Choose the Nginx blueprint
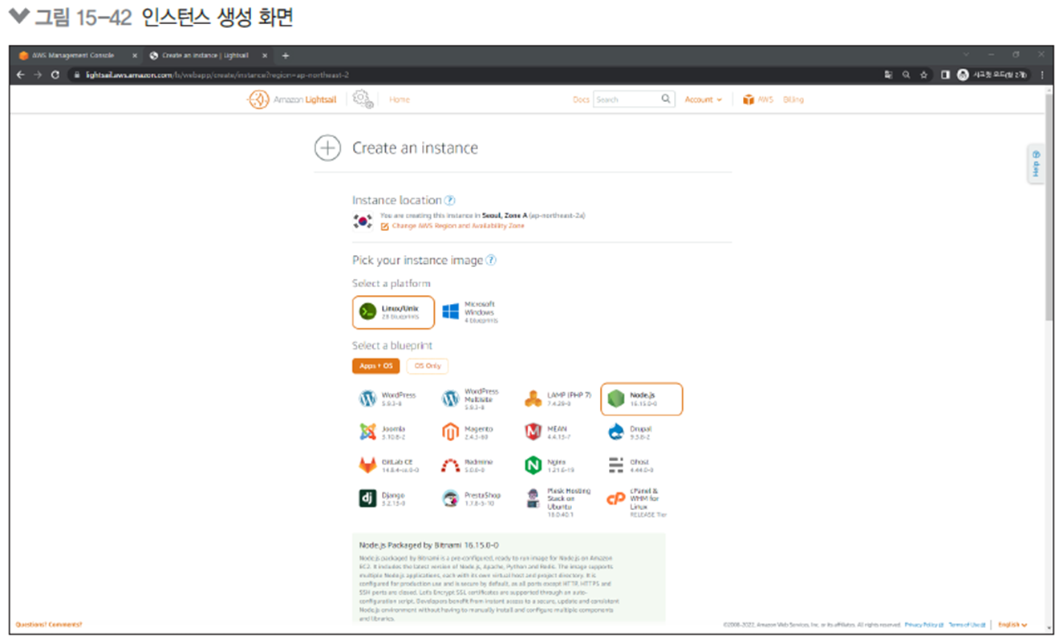The height and width of the screenshot is (640, 1063). pos(550,465)
